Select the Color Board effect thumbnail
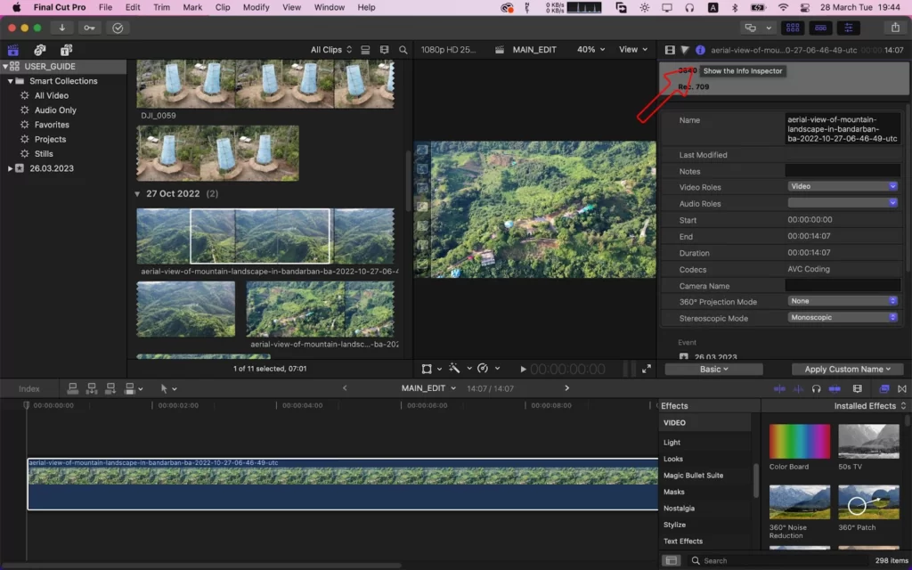This screenshot has width=912, height=570. [x=800, y=442]
